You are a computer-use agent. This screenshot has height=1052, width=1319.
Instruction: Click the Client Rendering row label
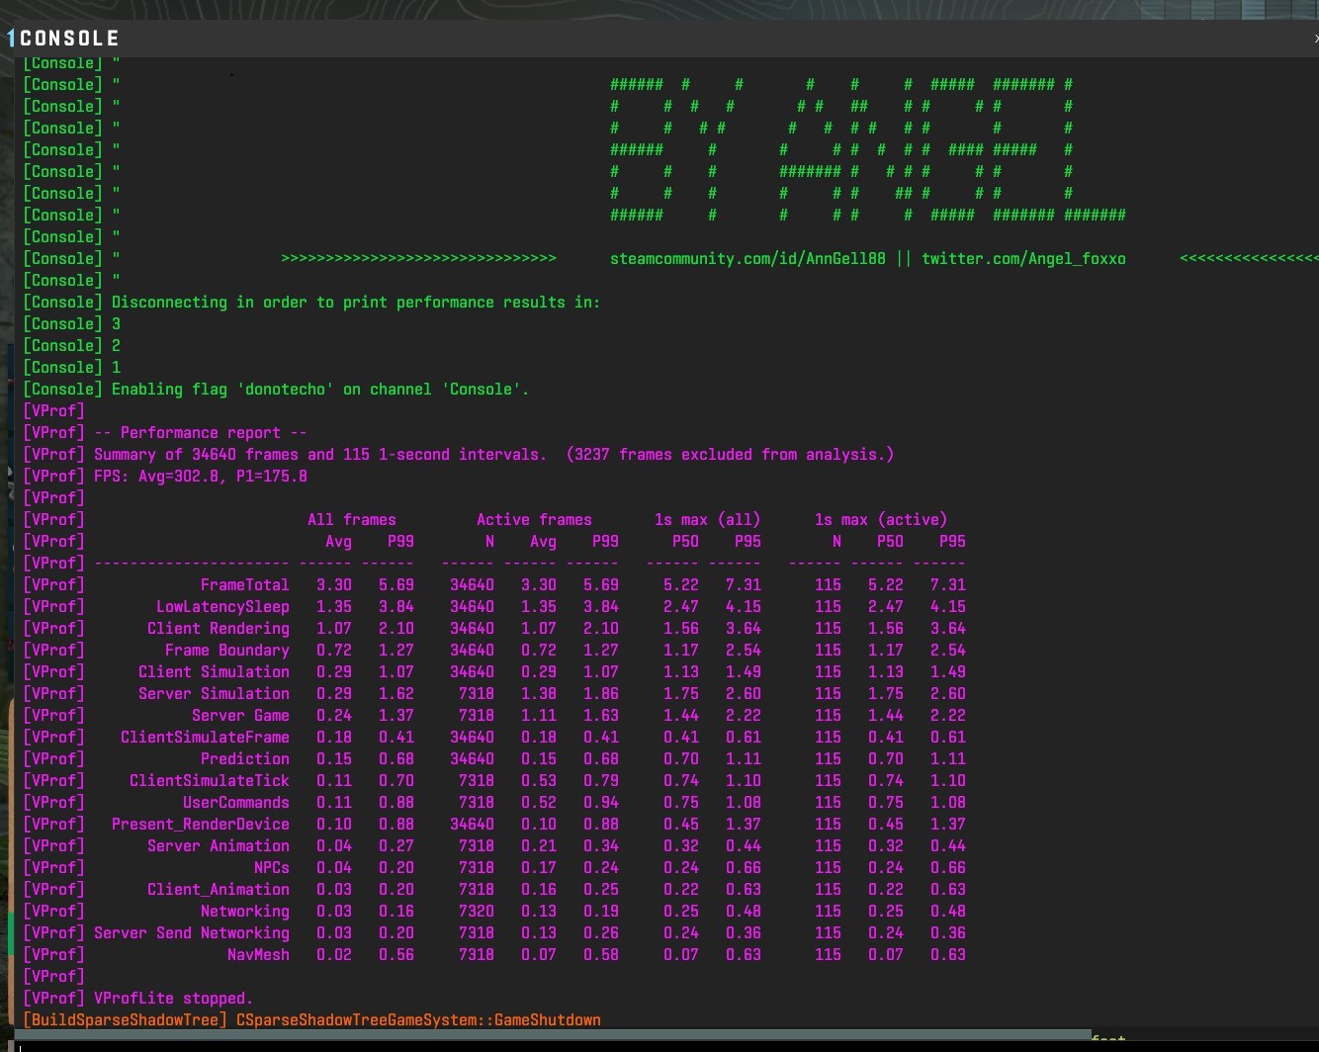tap(218, 629)
